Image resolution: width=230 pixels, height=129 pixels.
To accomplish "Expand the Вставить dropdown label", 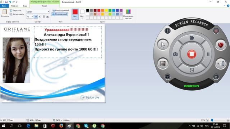I will [x=5, y=16].
